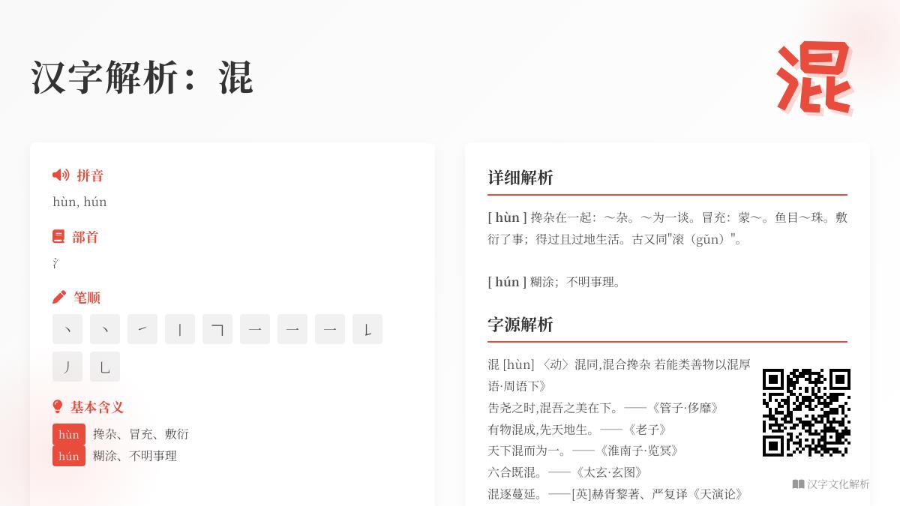Click the meaning text 搀杂、冒充、敷衍
The width and height of the screenshot is (900, 506).
tap(141, 434)
